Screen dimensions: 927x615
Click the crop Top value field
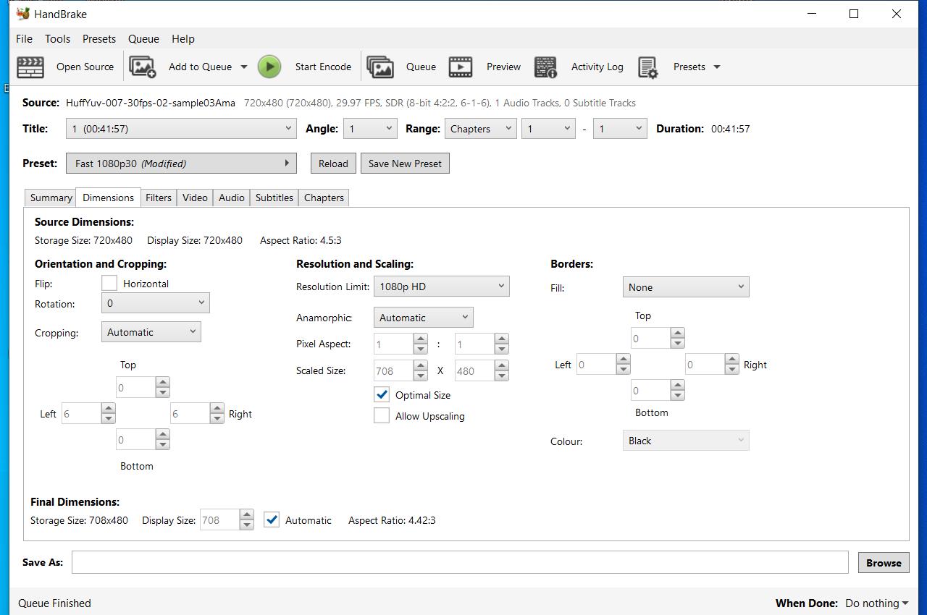[x=135, y=388]
